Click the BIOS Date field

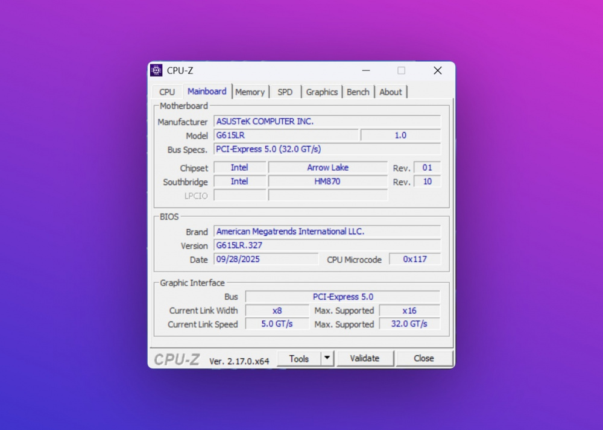pos(266,259)
